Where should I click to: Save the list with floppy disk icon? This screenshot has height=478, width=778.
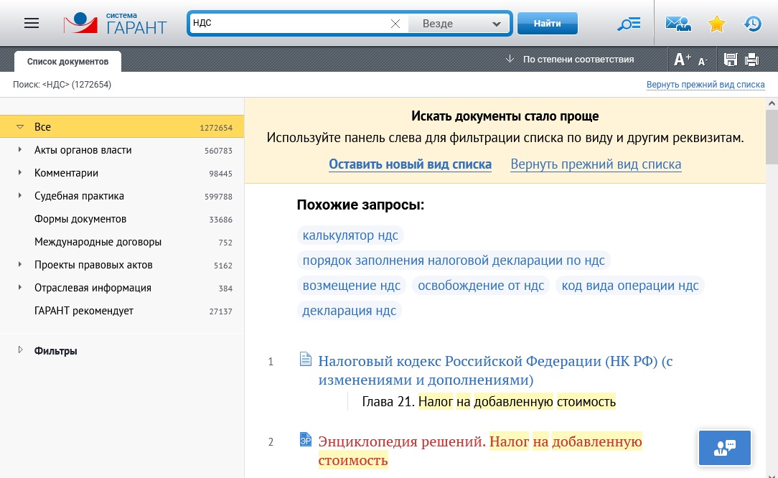[731, 60]
